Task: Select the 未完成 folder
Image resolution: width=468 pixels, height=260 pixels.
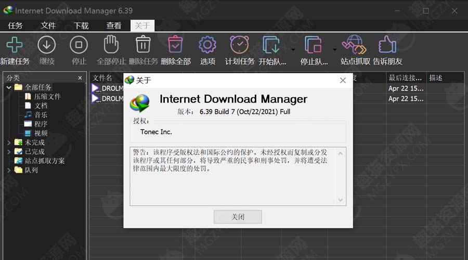Action: tap(35, 142)
